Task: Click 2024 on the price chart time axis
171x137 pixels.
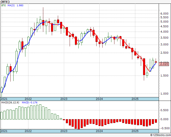Action: (x=99, y=99)
